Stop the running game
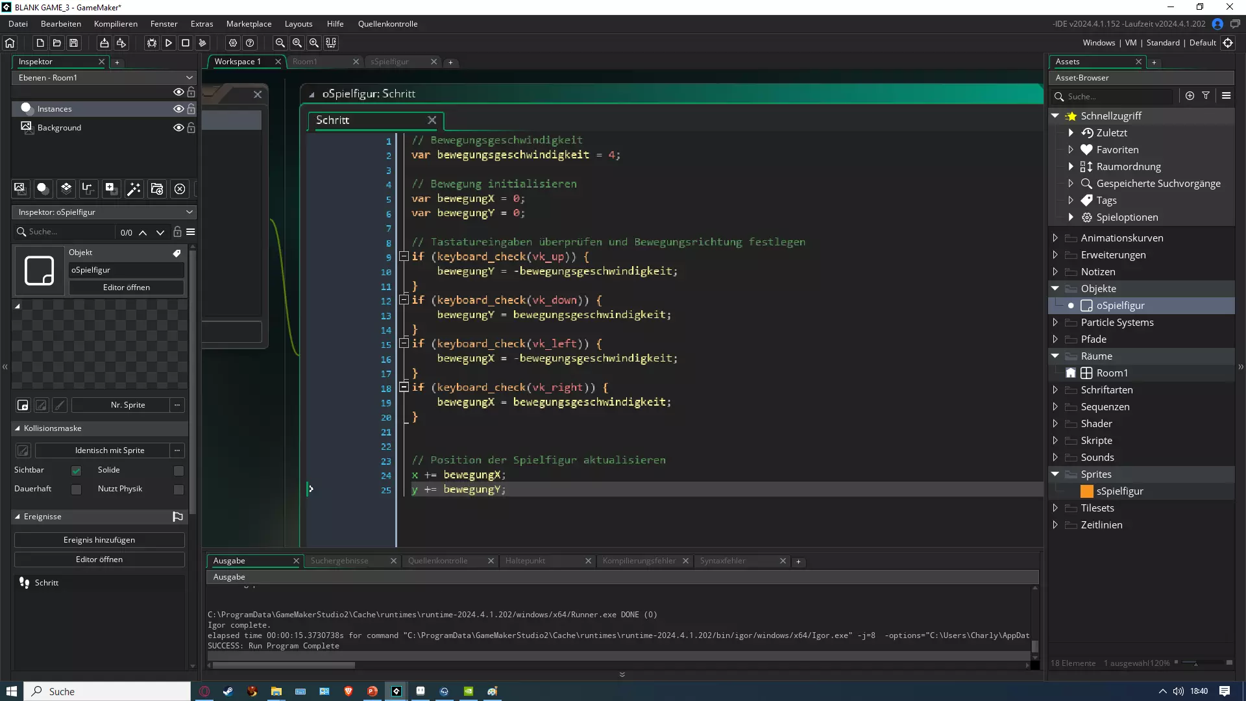Image resolution: width=1246 pixels, height=701 pixels. pyautogui.click(x=186, y=43)
